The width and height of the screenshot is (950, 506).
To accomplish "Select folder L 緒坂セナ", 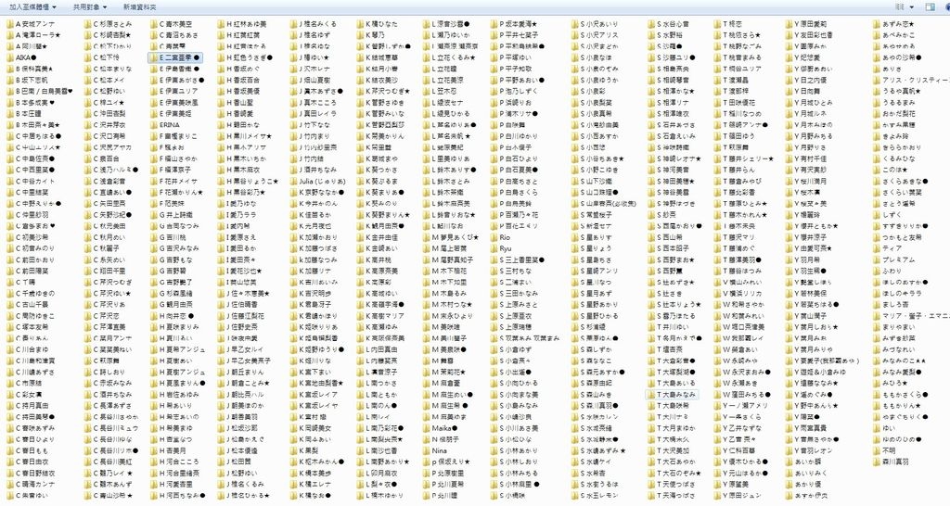I will pyautogui.click(x=443, y=102).
